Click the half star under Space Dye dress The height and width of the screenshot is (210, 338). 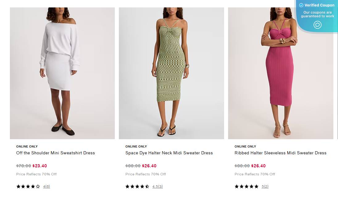tap(147, 186)
